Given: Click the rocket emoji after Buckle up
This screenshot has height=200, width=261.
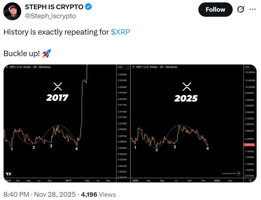Looking at the screenshot, I should click(47, 53).
